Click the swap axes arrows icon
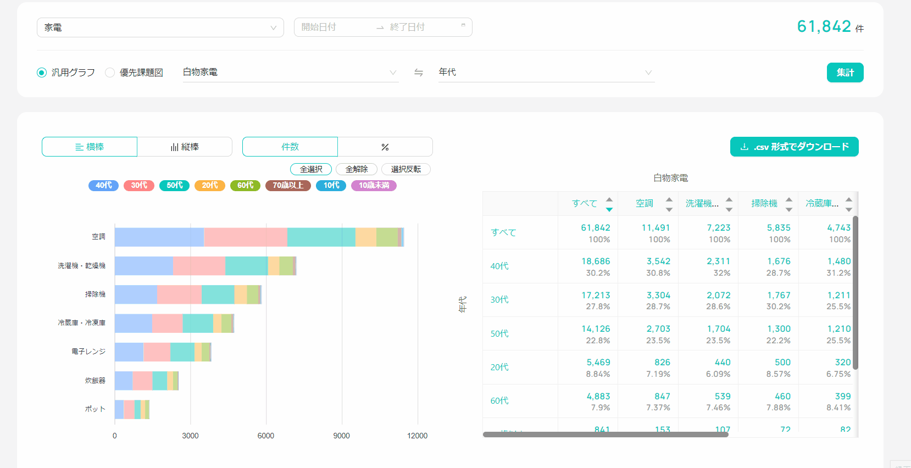911x468 pixels. click(418, 73)
